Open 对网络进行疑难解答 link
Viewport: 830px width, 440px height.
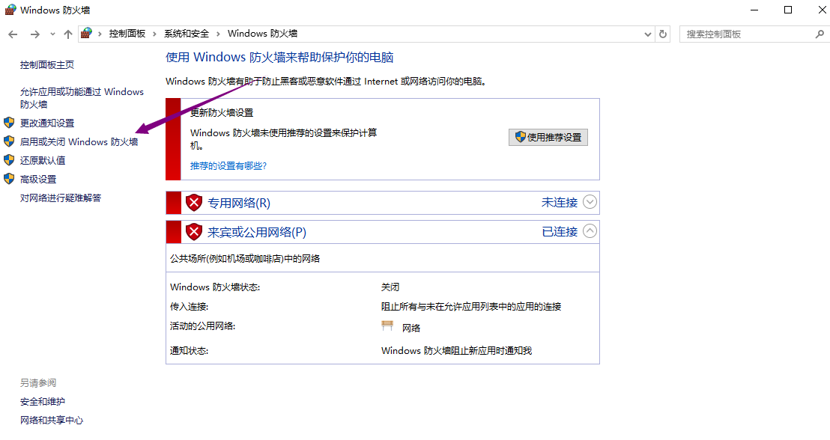coord(61,198)
